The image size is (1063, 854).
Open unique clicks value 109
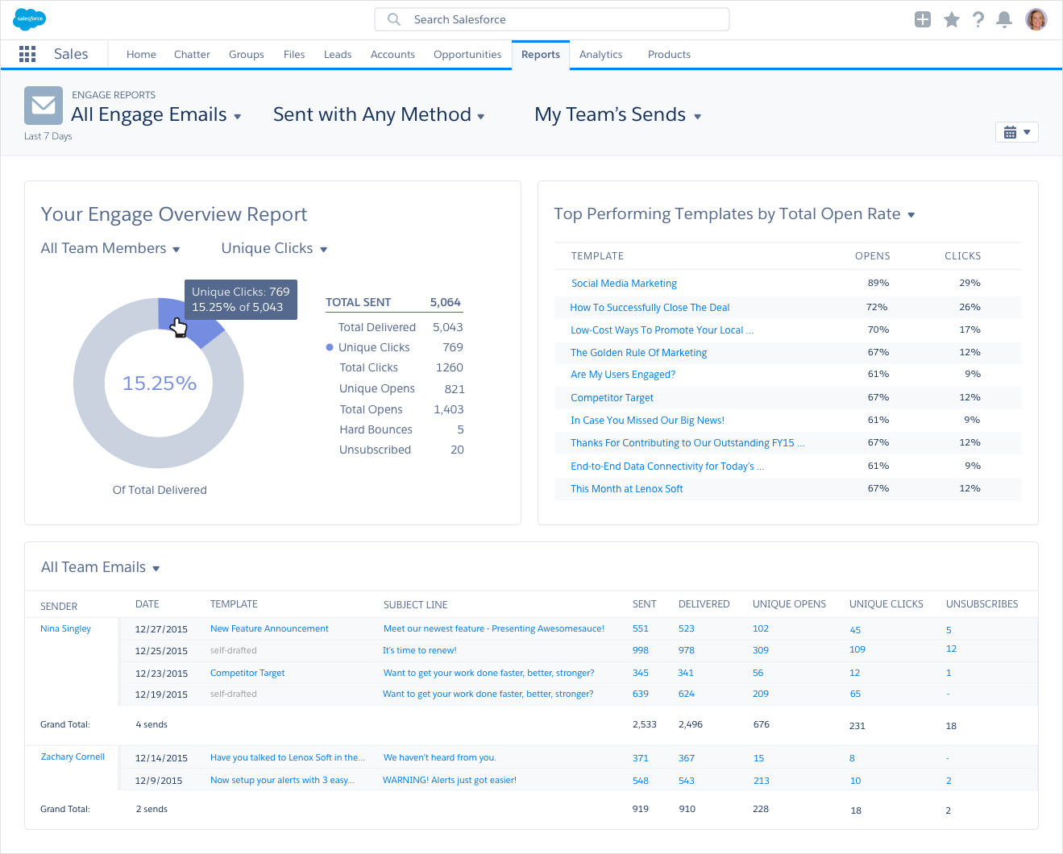857,649
